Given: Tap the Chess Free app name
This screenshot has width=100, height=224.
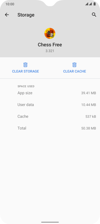Looking at the screenshot, I should (50, 45).
